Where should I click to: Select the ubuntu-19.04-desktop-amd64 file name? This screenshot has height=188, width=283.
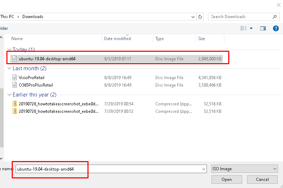[47, 59]
